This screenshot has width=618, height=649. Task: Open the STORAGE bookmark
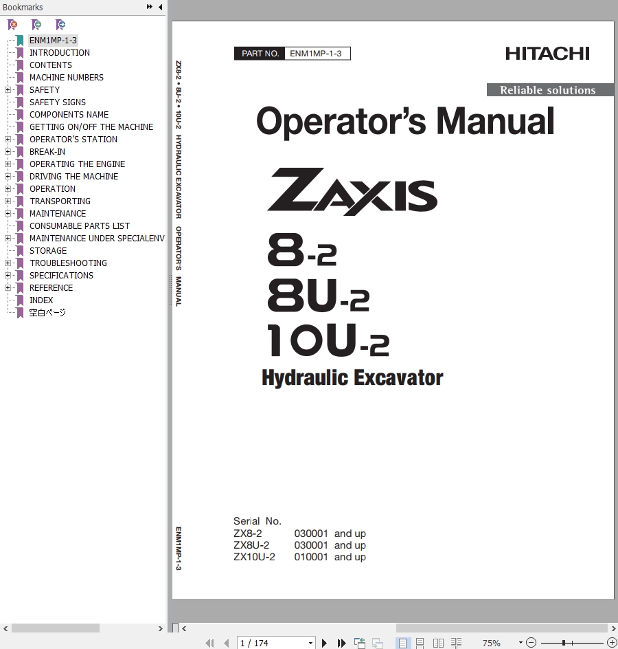48,251
